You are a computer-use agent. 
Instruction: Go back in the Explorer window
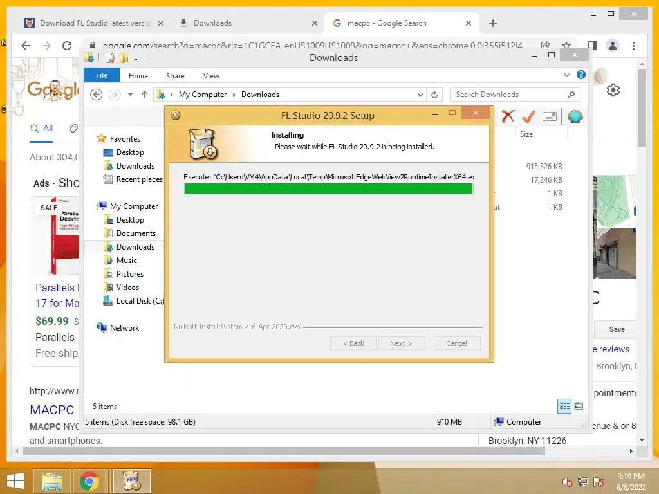(x=97, y=95)
